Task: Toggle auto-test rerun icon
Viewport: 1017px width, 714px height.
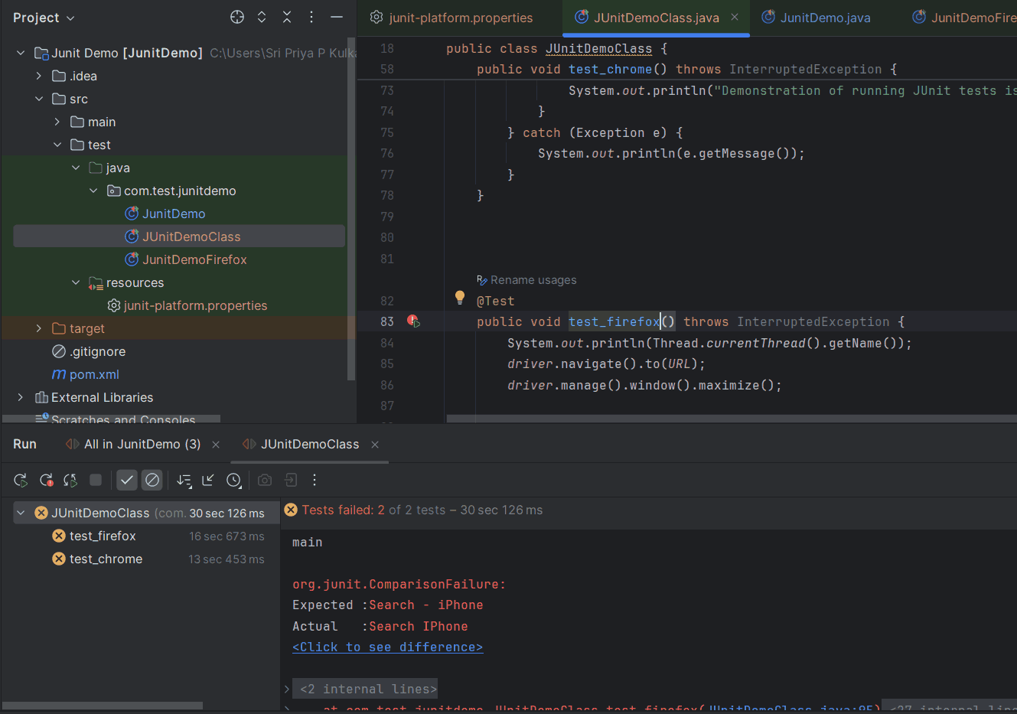Action: pos(70,480)
